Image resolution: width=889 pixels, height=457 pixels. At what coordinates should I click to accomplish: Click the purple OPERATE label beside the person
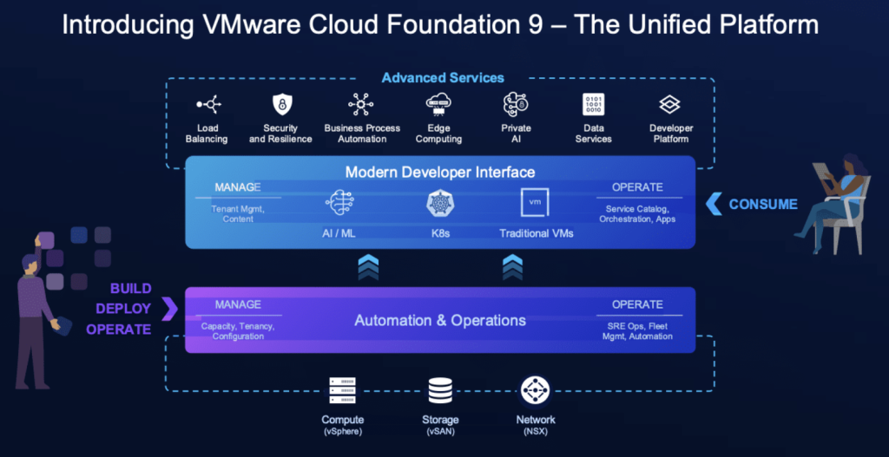[119, 329]
